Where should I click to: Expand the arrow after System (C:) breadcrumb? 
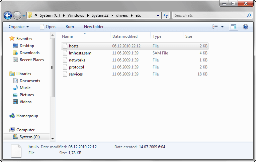click(x=64, y=15)
